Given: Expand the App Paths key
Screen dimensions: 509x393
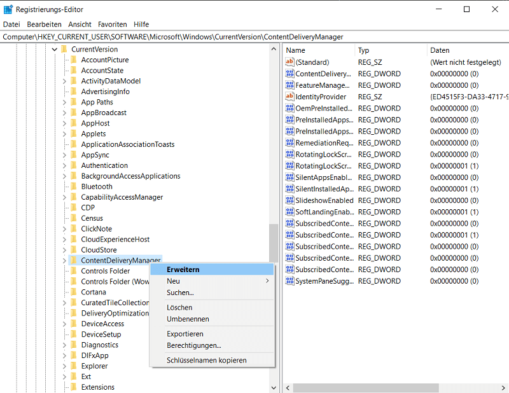Looking at the screenshot, I should (x=64, y=102).
